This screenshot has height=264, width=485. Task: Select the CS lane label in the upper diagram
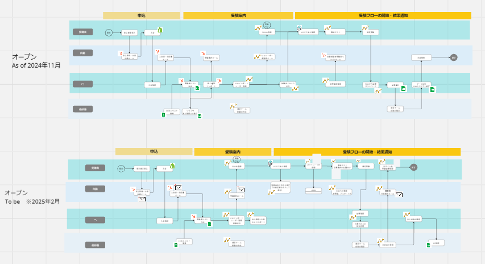(83, 84)
